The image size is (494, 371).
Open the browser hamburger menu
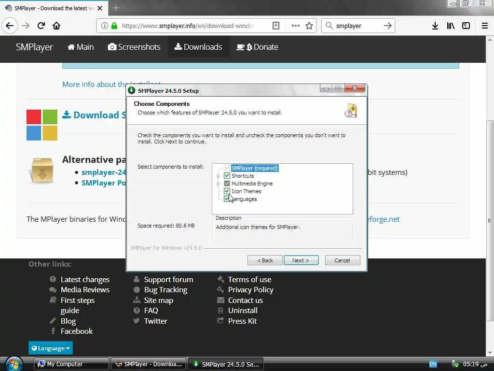[x=485, y=26]
